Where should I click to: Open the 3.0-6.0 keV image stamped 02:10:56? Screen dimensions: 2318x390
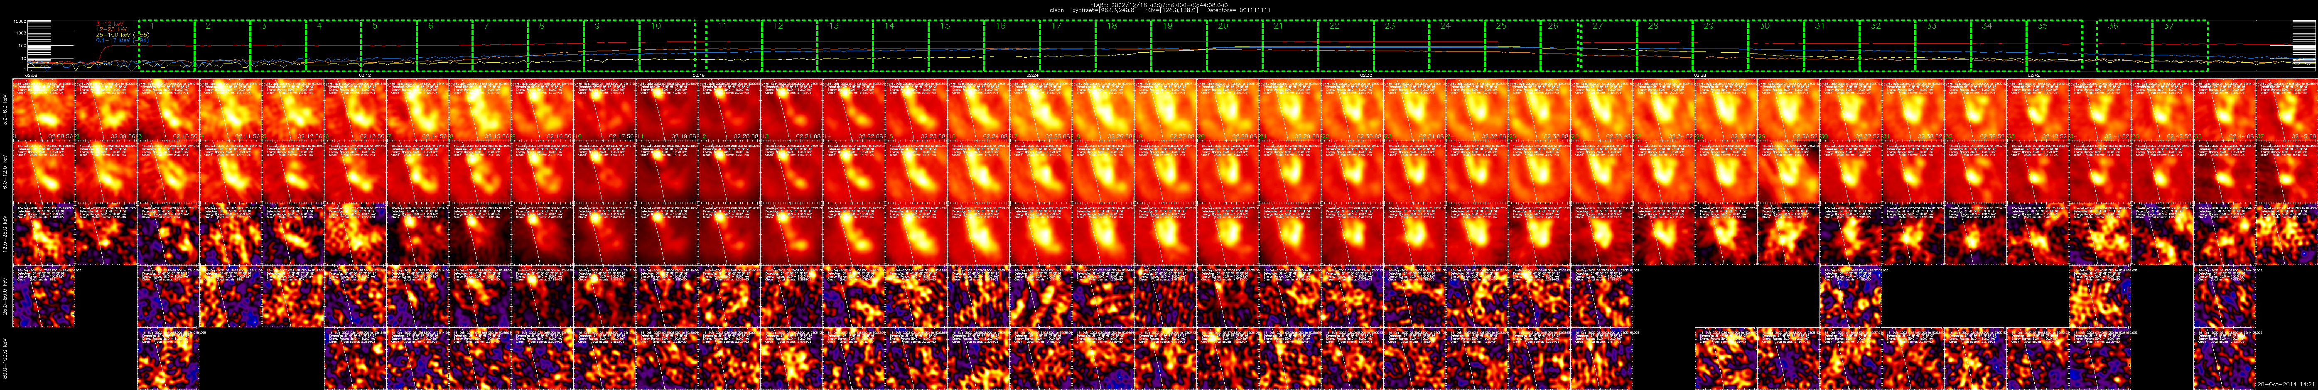(x=168, y=110)
